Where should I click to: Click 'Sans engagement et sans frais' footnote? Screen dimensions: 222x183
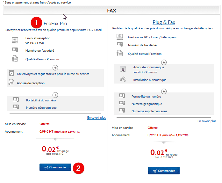pos(37,3)
